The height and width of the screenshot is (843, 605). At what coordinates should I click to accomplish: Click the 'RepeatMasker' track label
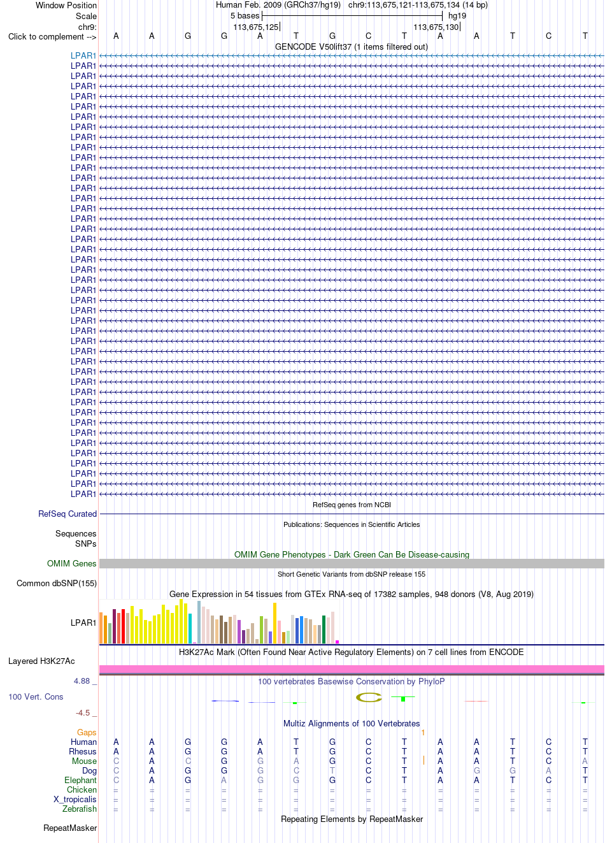[x=70, y=828]
